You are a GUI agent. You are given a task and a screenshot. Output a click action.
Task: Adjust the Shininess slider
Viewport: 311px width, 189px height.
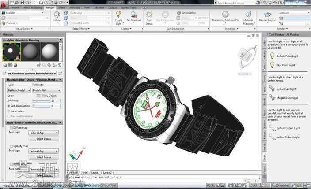coord(41,101)
